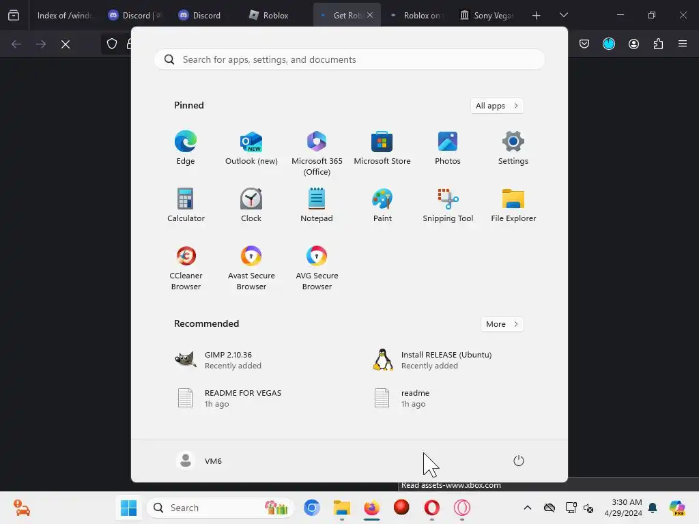Click the Power button in Start menu
Screen dimensions: 699x524
(x=519, y=461)
